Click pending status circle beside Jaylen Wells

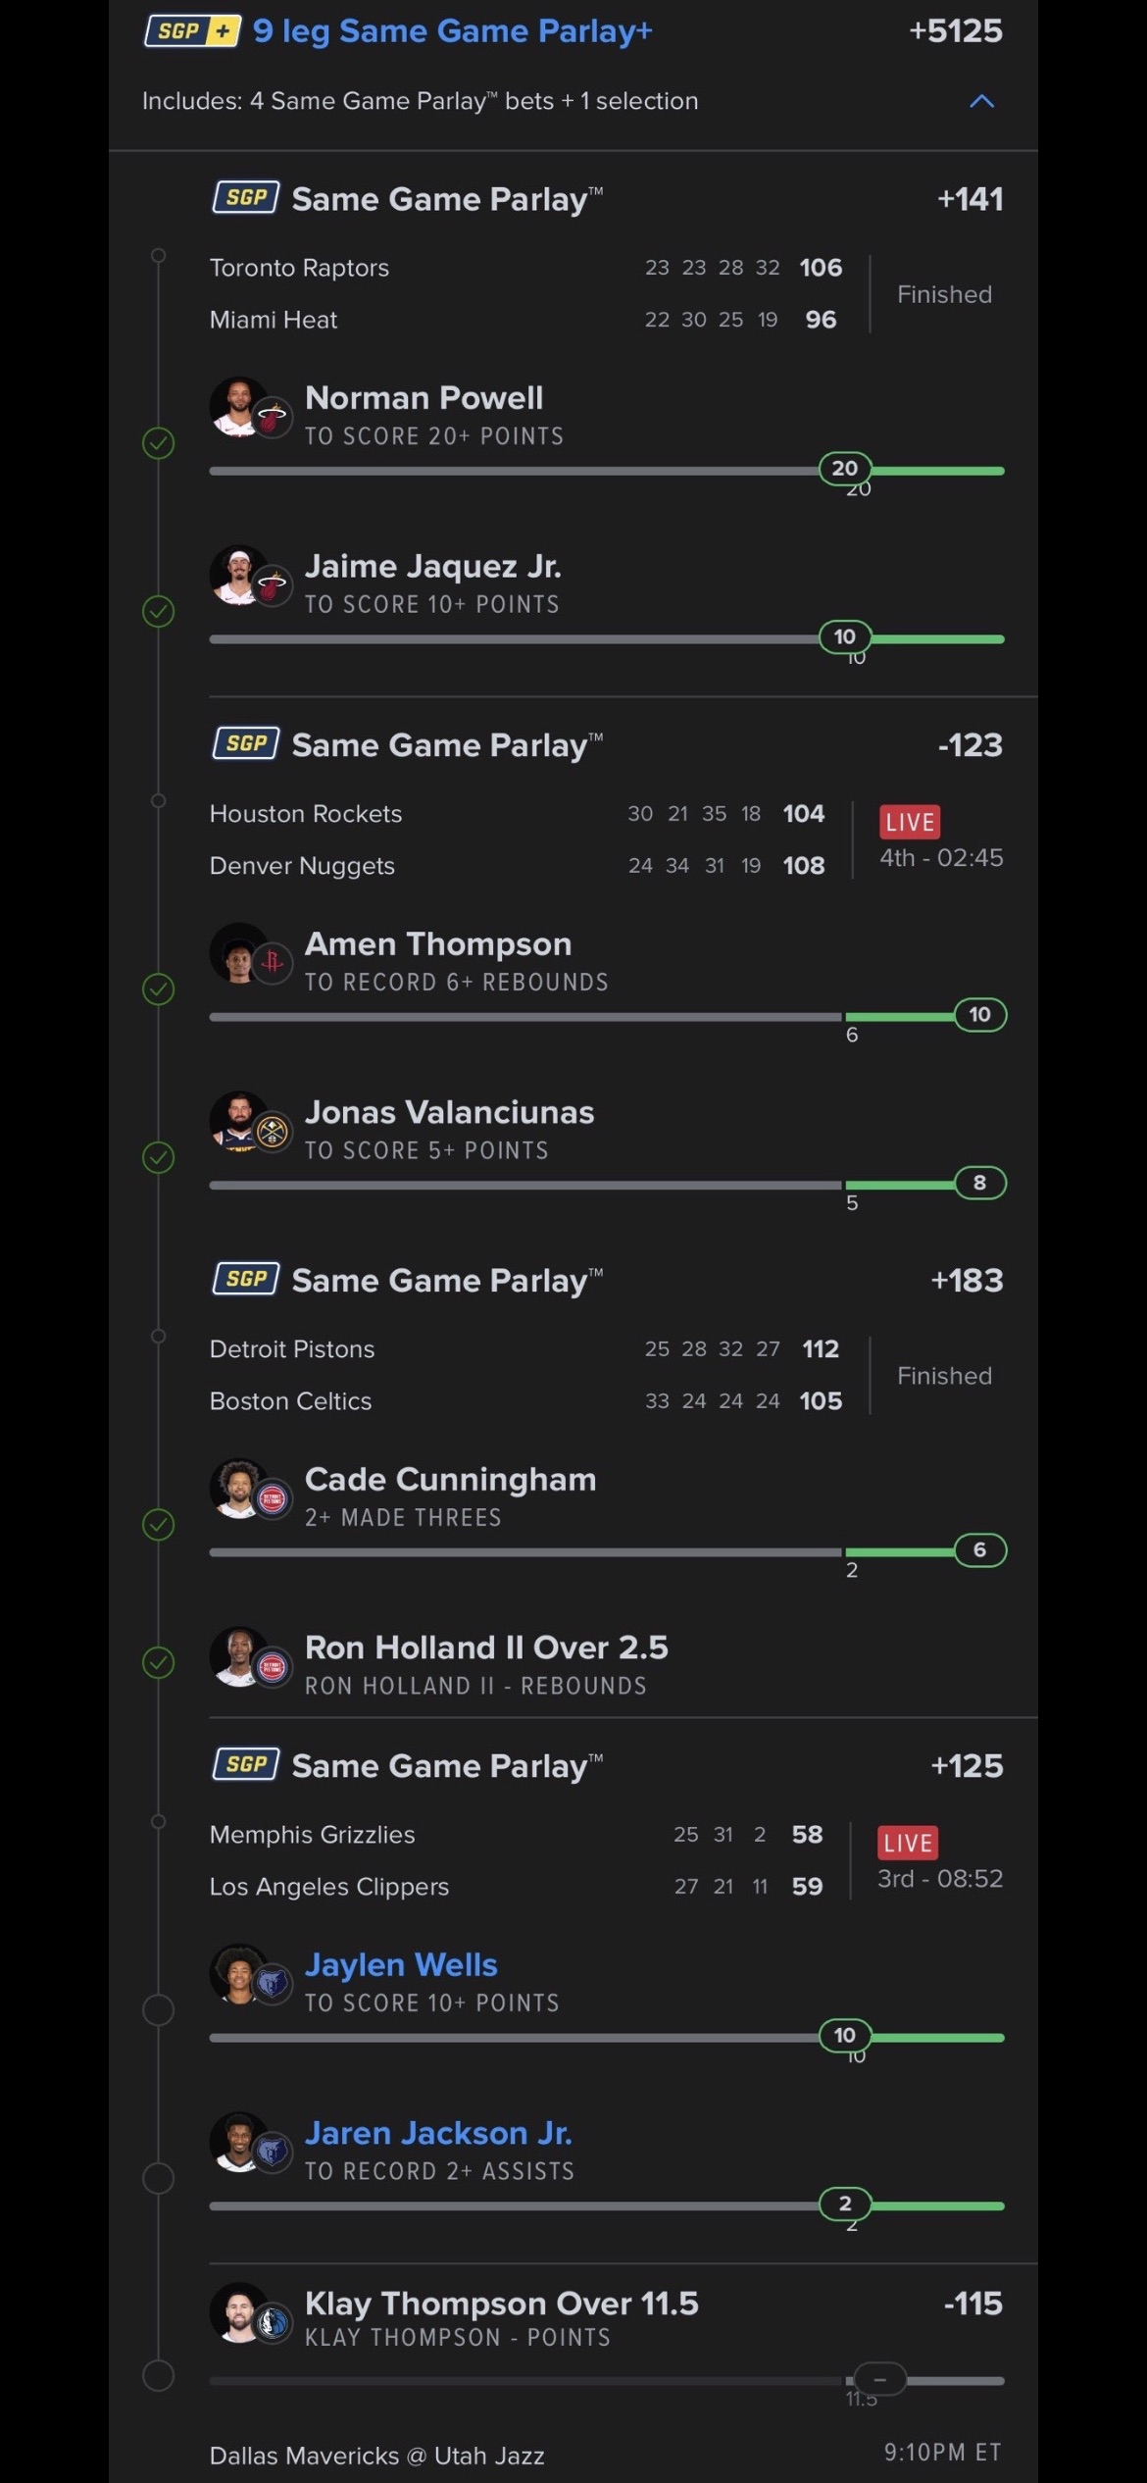click(x=159, y=2010)
